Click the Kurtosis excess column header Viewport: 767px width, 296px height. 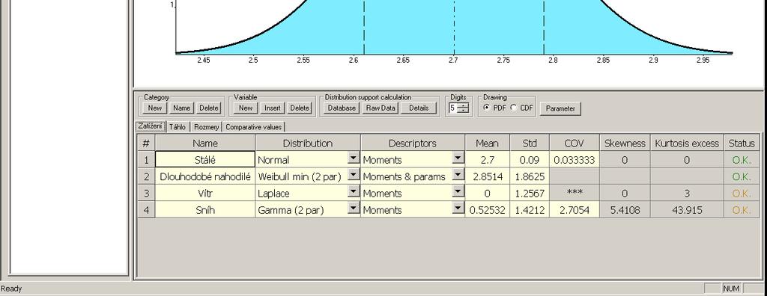(687, 143)
